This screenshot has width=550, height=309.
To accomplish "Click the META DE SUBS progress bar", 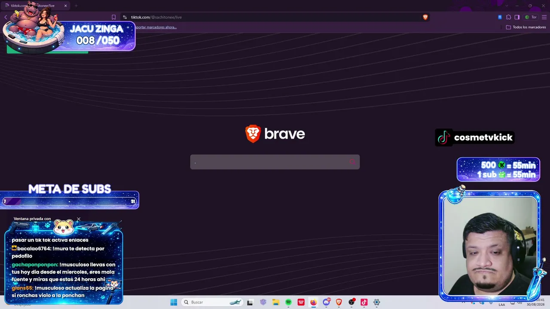I will (69, 201).
